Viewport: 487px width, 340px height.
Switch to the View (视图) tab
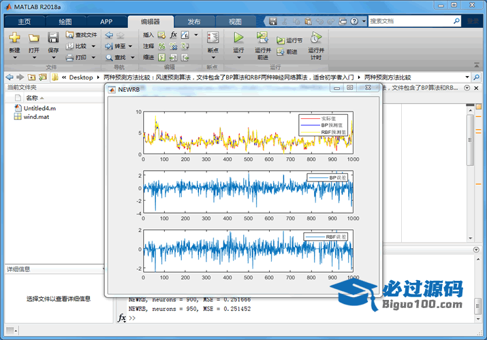235,22
